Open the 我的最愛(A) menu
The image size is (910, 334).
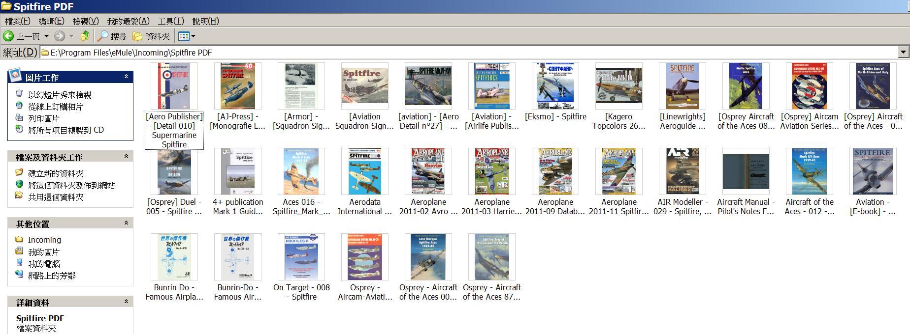point(128,21)
